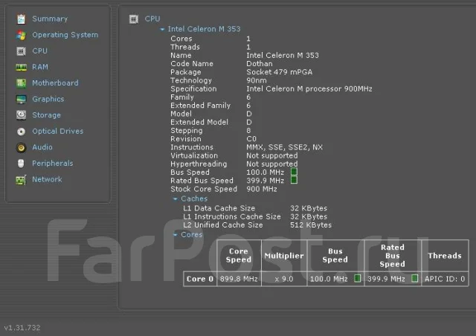
Task: Click the Network card icon
Action: 21,180
